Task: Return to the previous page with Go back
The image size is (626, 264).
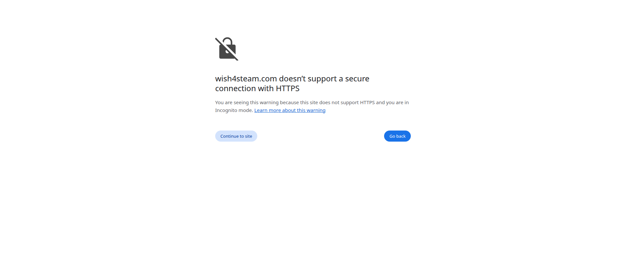Action: click(x=397, y=136)
